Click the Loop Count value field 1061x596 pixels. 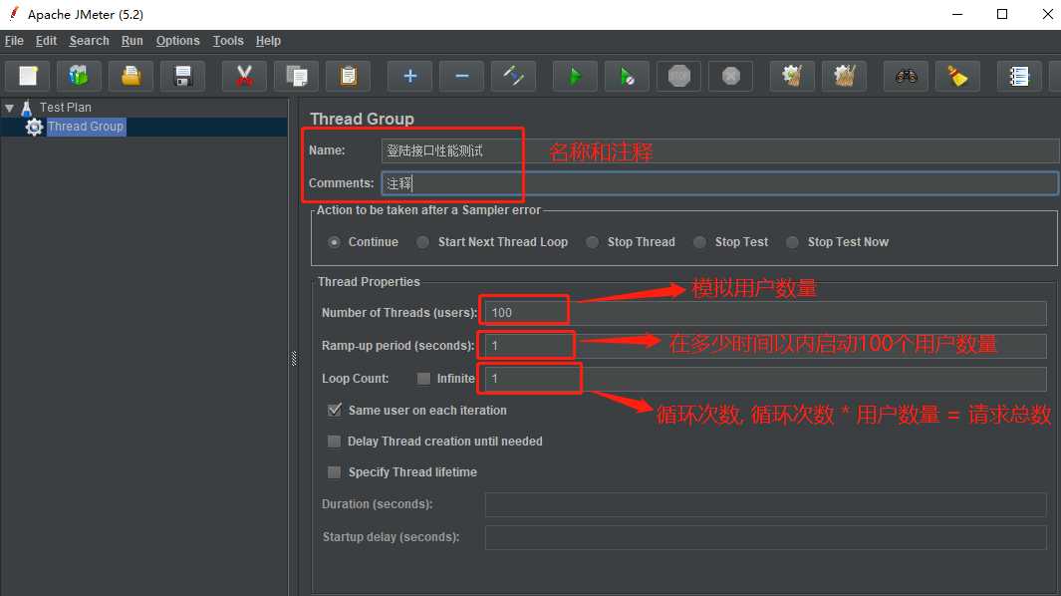coord(766,379)
